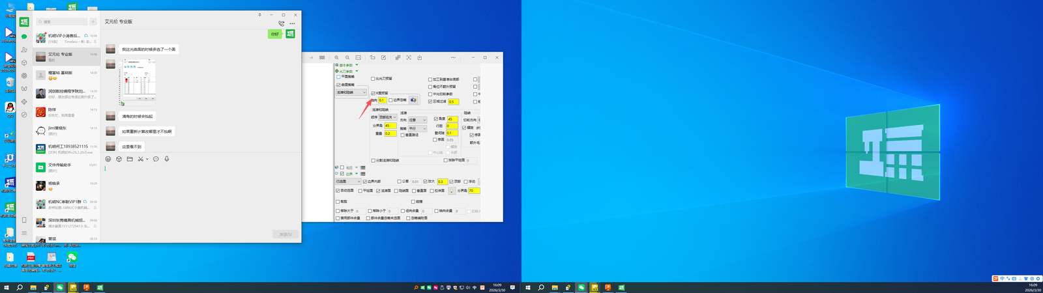
Task: Open the 已选面 dropdown
Action: [348, 182]
